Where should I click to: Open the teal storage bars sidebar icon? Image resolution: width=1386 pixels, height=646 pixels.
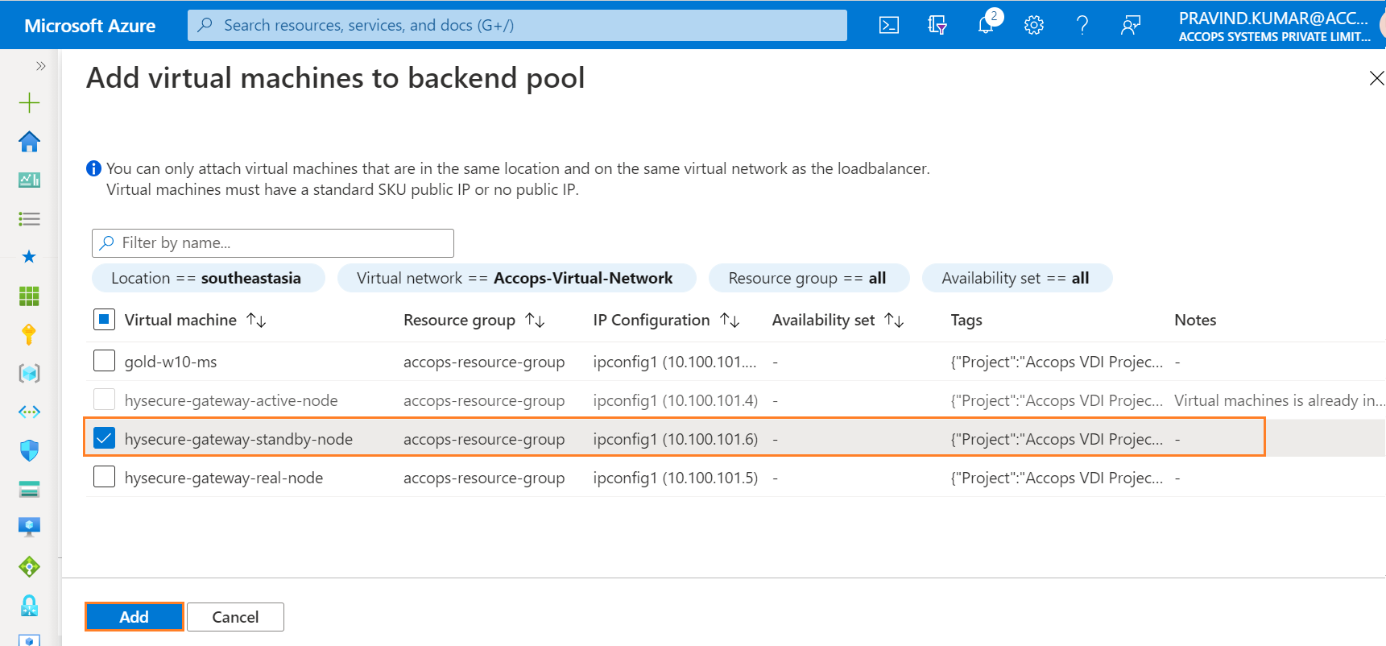pyautogui.click(x=29, y=489)
